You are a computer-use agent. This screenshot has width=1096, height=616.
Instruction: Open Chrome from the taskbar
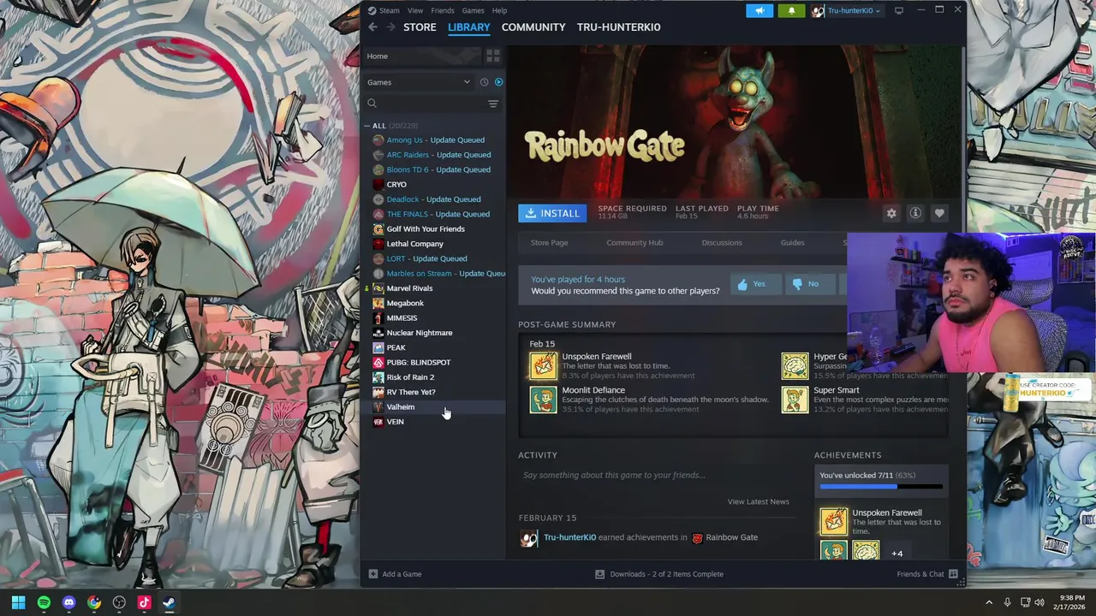pyautogui.click(x=94, y=602)
